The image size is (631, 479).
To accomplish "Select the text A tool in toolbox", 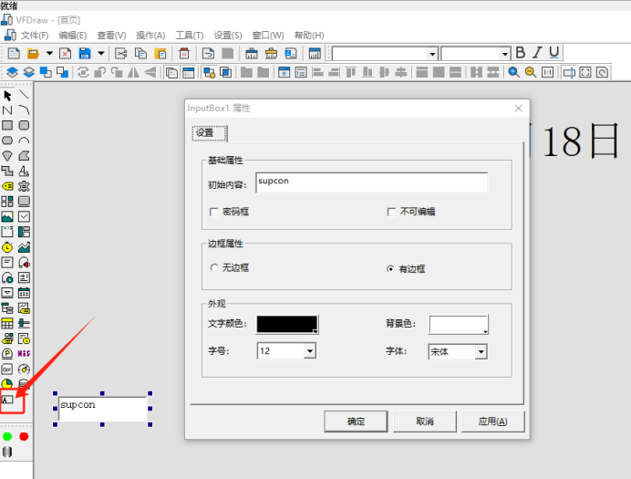I will [24, 172].
